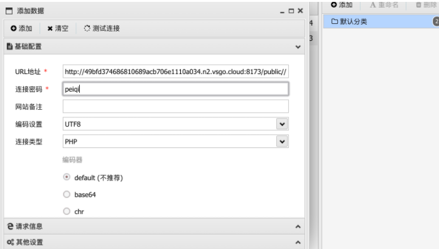Image resolution: width=439 pixels, height=249 pixels.
Task: Click the URL地址 label
Action: tap(28, 72)
